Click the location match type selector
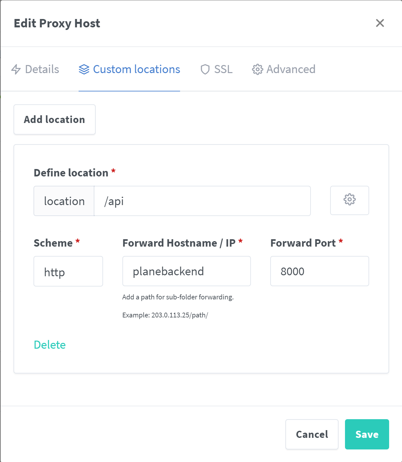 coord(63,201)
